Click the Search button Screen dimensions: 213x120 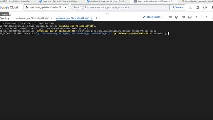click(x=177, y=7)
